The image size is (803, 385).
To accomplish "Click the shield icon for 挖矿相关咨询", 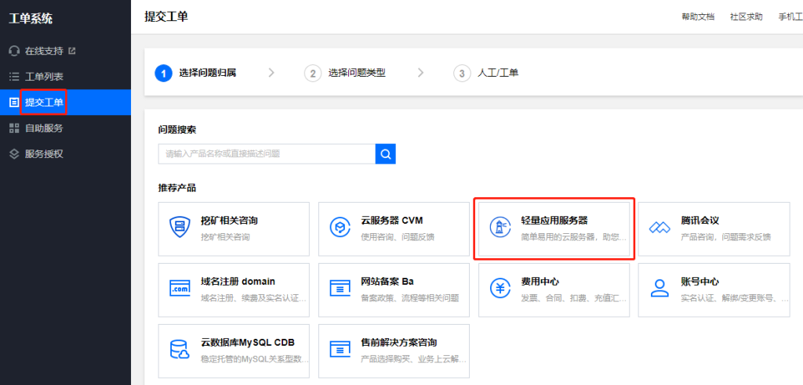I will pos(180,228).
